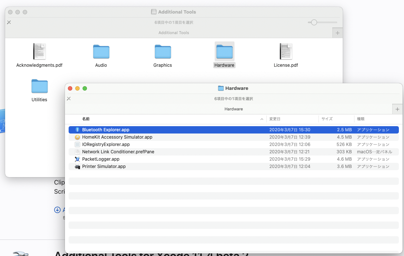Close the Hardware window
This screenshot has width=404, height=256.
click(x=70, y=88)
